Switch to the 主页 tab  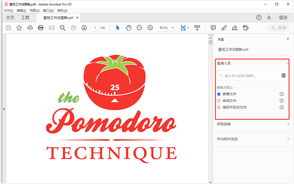[10, 17]
